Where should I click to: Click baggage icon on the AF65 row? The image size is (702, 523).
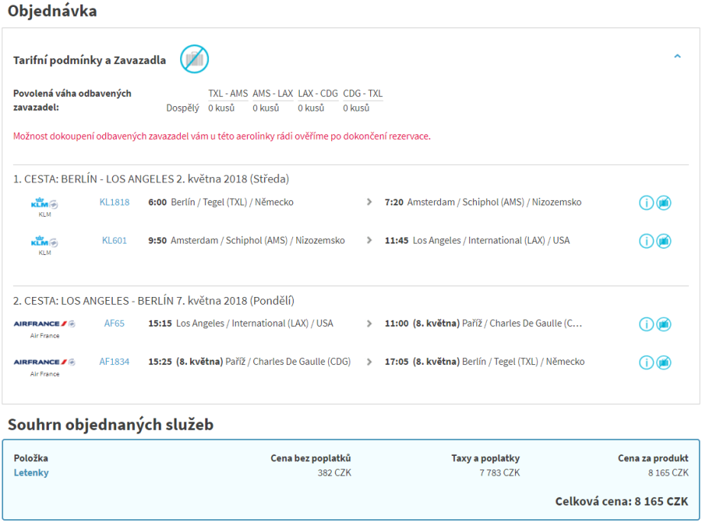(664, 324)
